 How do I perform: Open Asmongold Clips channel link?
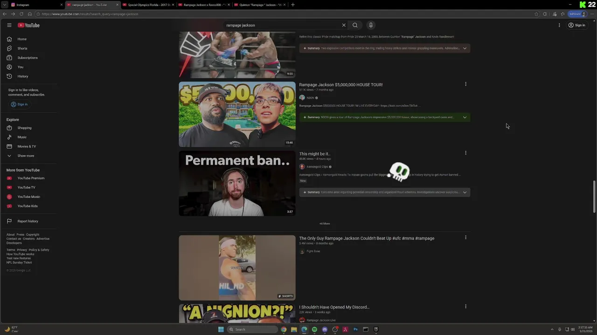[317, 167]
